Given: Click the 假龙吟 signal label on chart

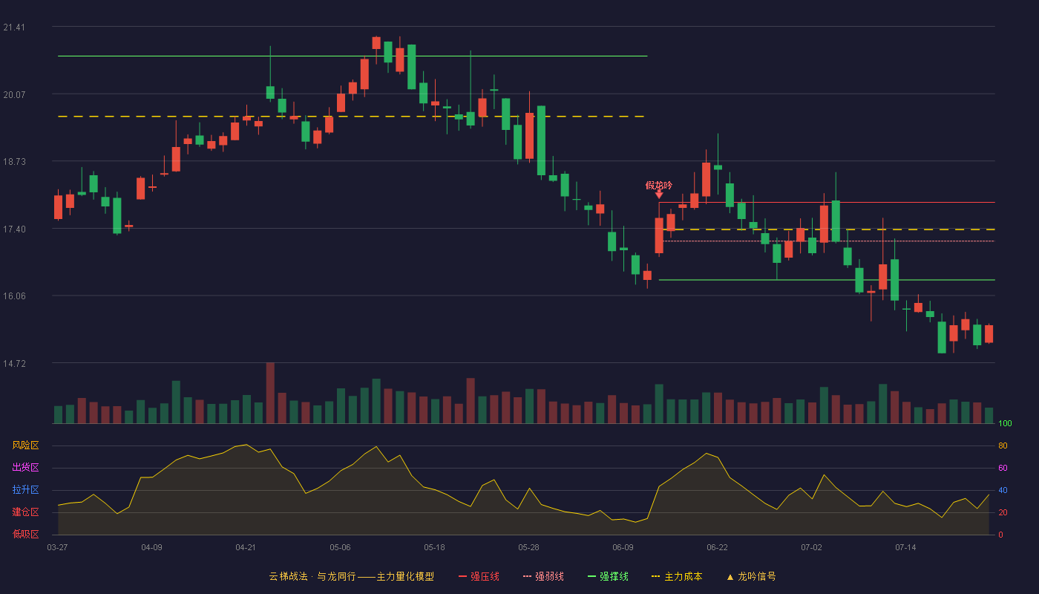Looking at the screenshot, I should 659,185.
